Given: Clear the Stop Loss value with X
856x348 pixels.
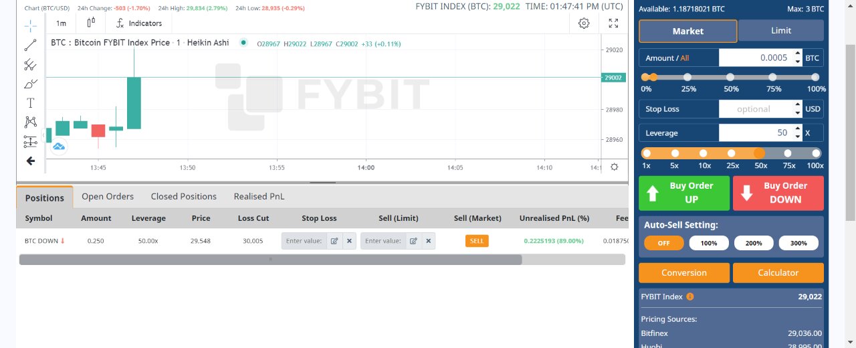Looking at the screenshot, I should coord(349,241).
